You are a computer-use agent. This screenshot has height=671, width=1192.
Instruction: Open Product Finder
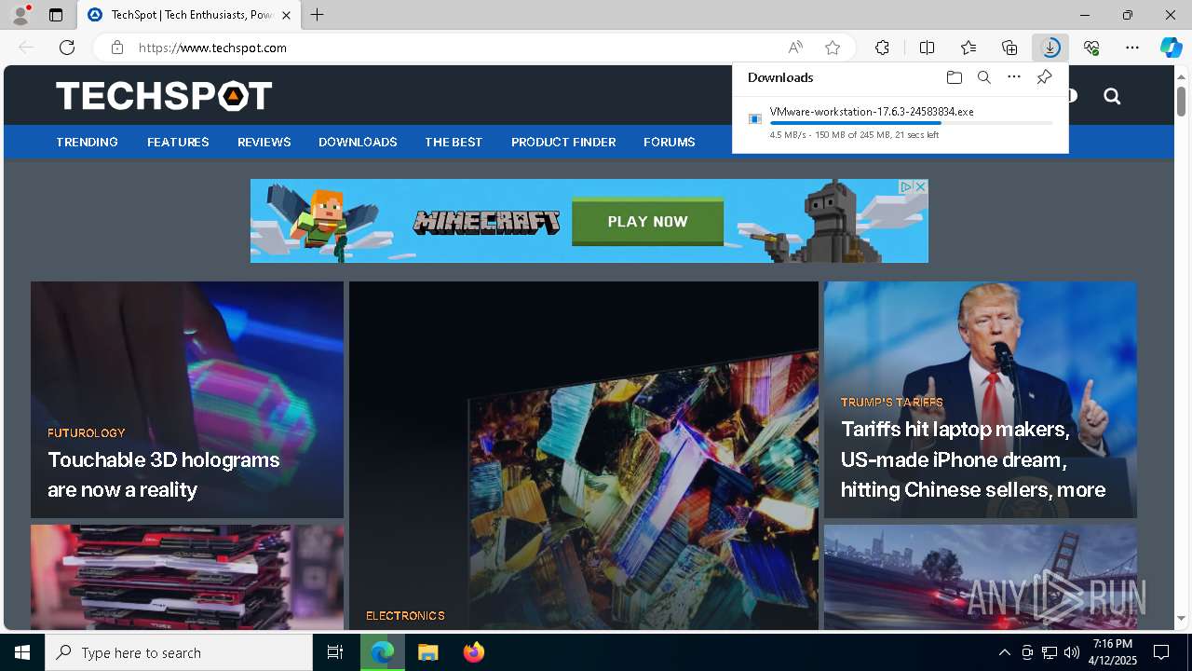click(x=563, y=142)
